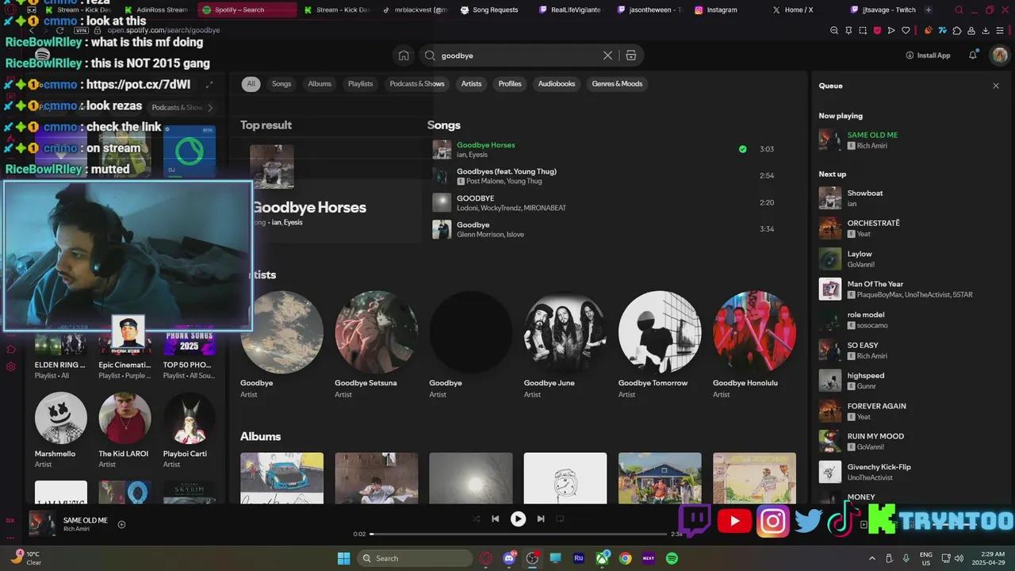This screenshot has width=1015, height=571.
Task: Open the Windows Start menu
Action: (343, 558)
